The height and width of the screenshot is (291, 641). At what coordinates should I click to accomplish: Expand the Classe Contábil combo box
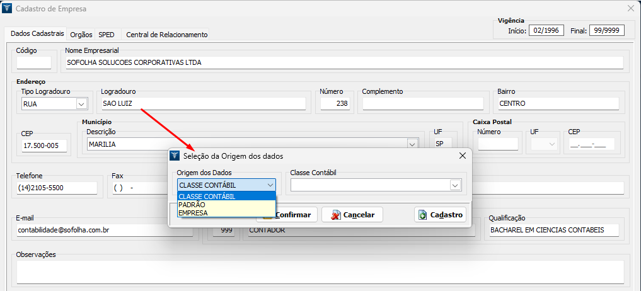454,185
